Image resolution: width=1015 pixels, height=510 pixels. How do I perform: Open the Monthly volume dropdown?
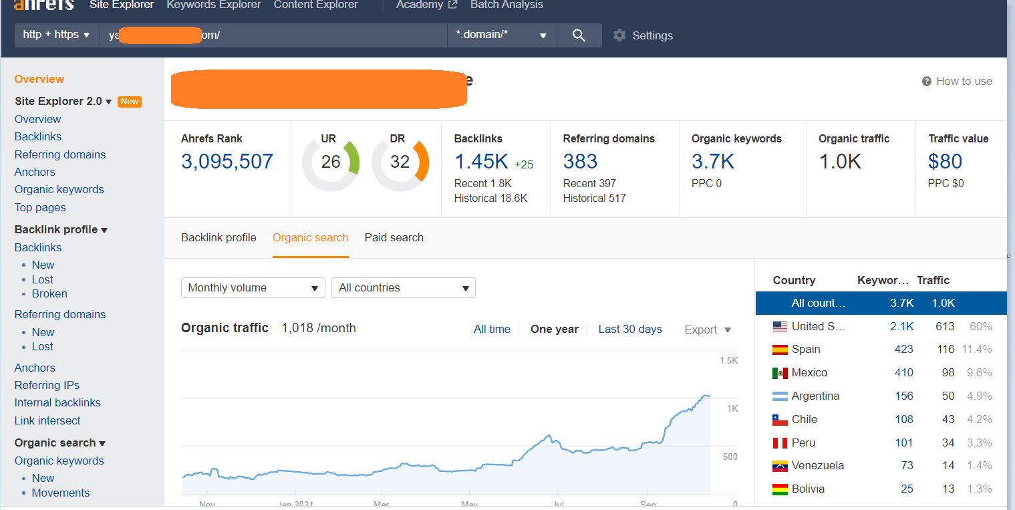click(253, 288)
